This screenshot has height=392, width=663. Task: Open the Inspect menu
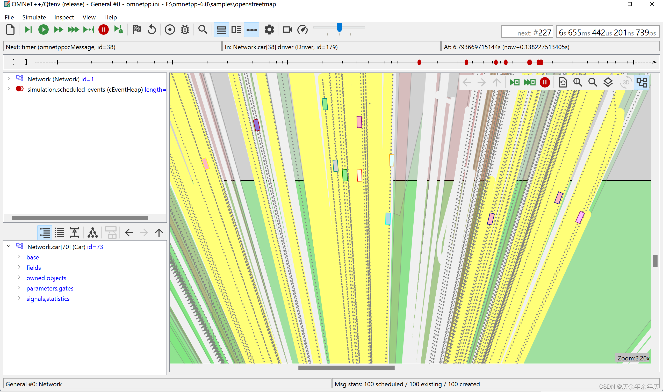(x=64, y=17)
